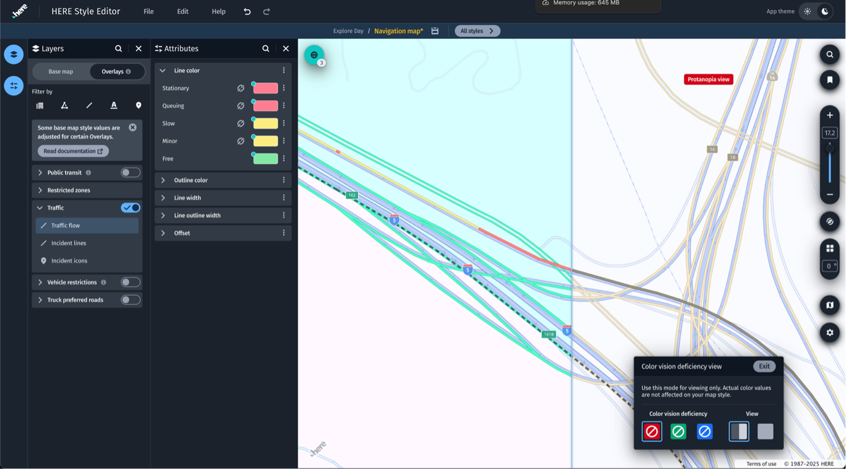Filter layers by line icon
The height and width of the screenshot is (470, 848).
coord(89,106)
